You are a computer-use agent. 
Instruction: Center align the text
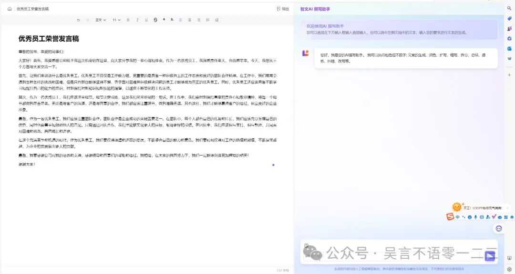point(189,20)
